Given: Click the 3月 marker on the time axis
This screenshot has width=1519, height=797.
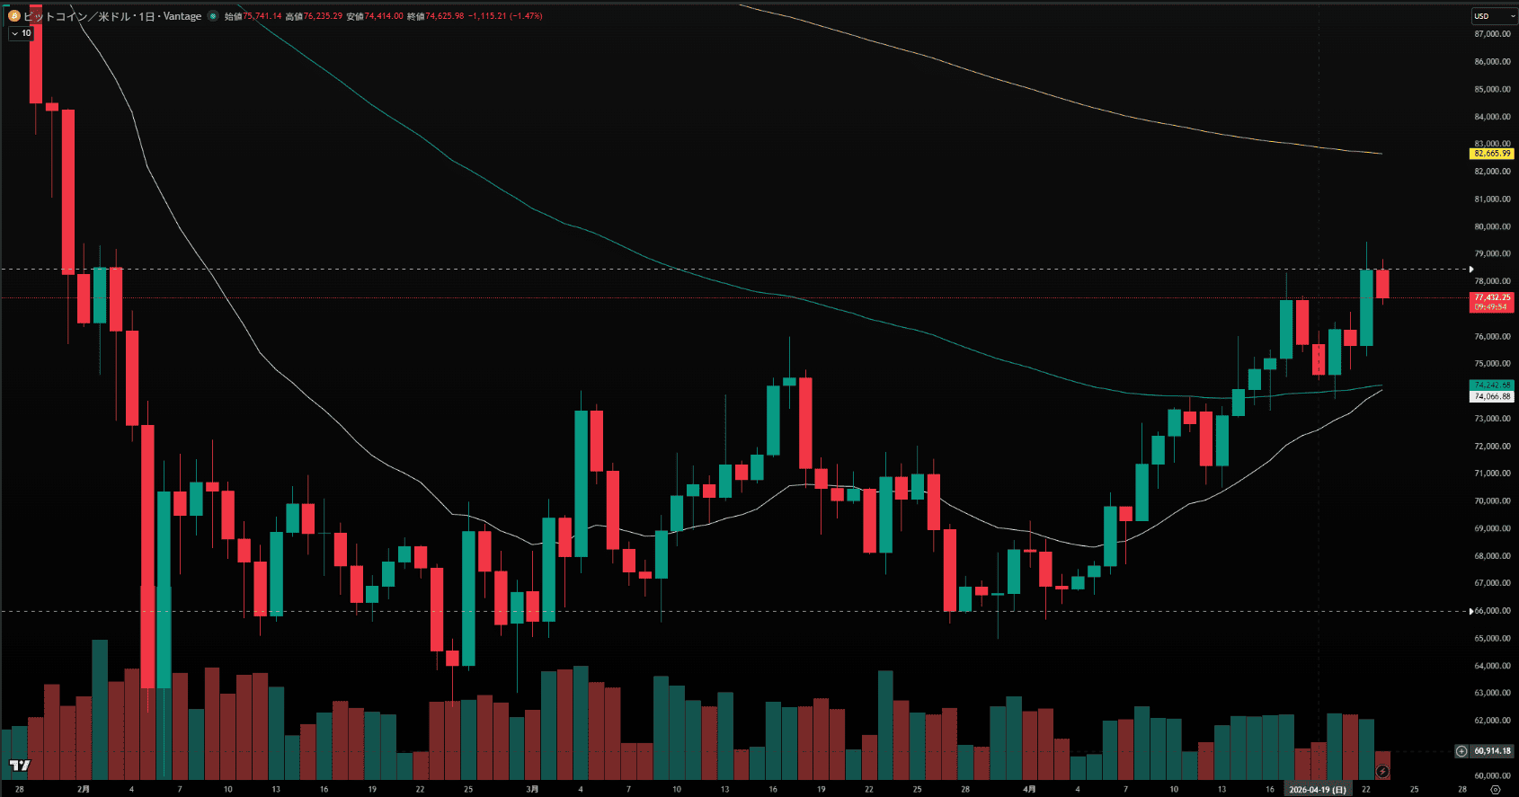Looking at the screenshot, I should pos(532,790).
